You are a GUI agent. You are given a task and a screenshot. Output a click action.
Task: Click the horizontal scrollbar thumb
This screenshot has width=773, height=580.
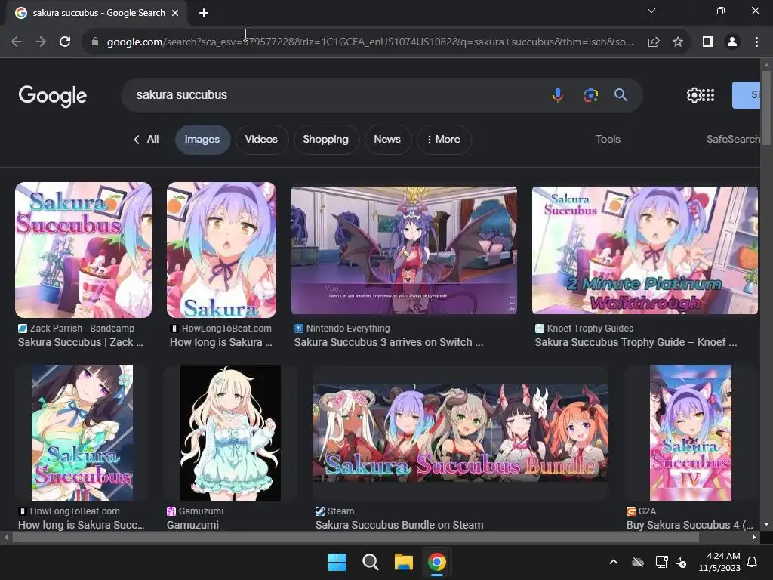pos(356,538)
